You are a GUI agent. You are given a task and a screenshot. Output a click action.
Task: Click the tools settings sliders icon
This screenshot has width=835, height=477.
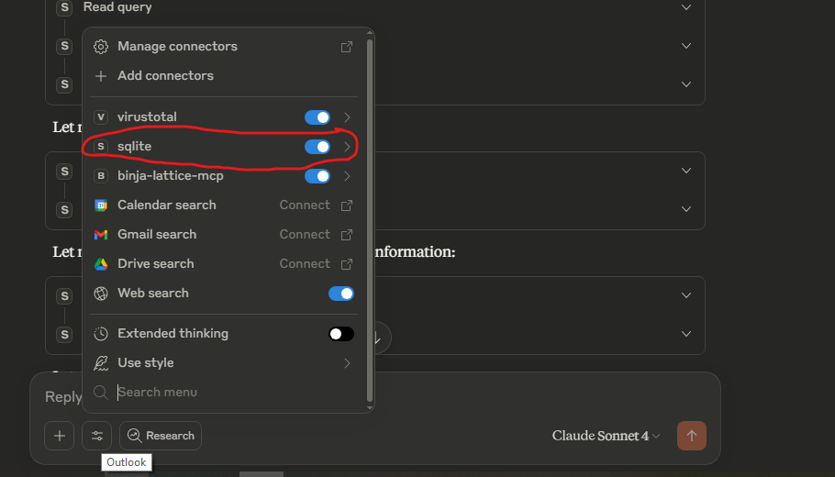(x=97, y=436)
